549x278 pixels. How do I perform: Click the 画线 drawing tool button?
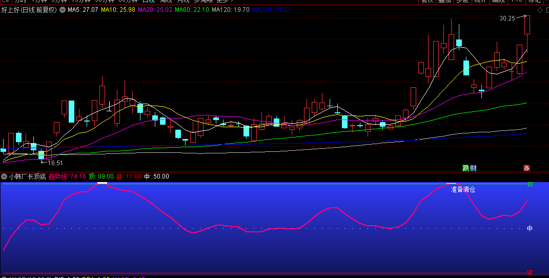[498, 1]
